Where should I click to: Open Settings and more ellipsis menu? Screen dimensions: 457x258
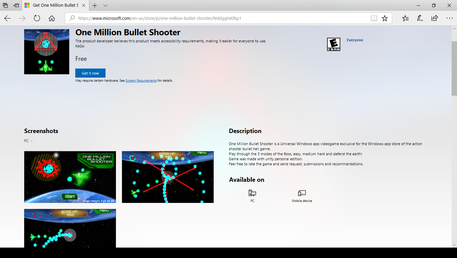point(449,18)
